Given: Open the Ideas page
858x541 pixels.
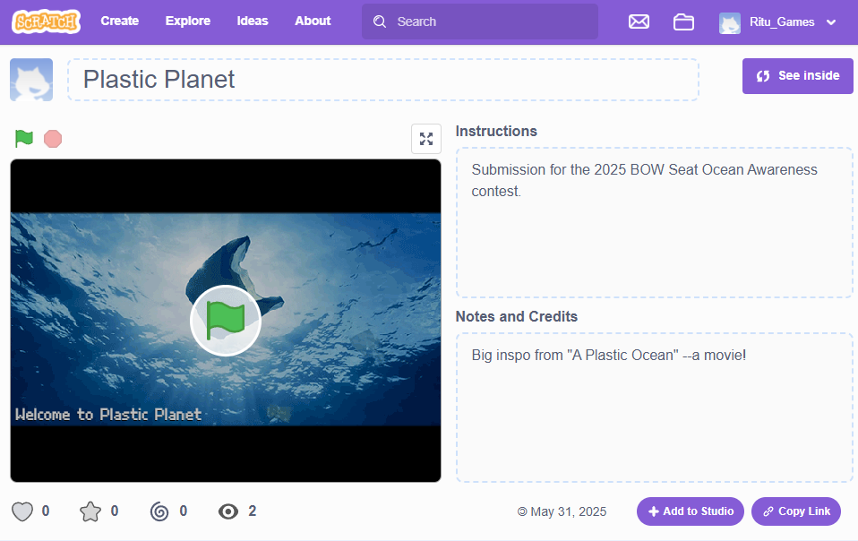Looking at the screenshot, I should coord(253,21).
